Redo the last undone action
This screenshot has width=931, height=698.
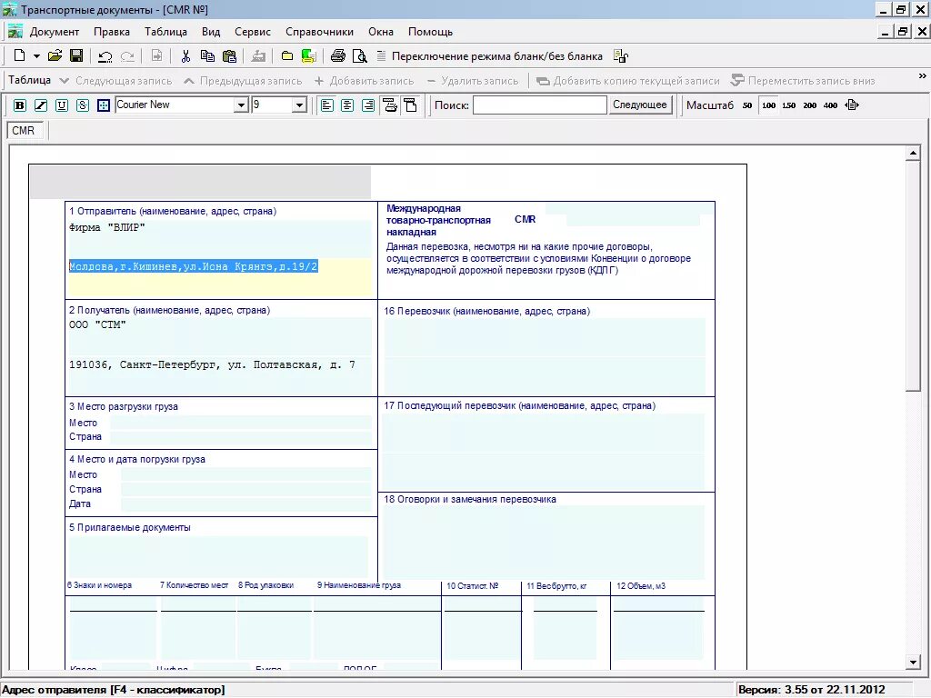pyautogui.click(x=127, y=56)
